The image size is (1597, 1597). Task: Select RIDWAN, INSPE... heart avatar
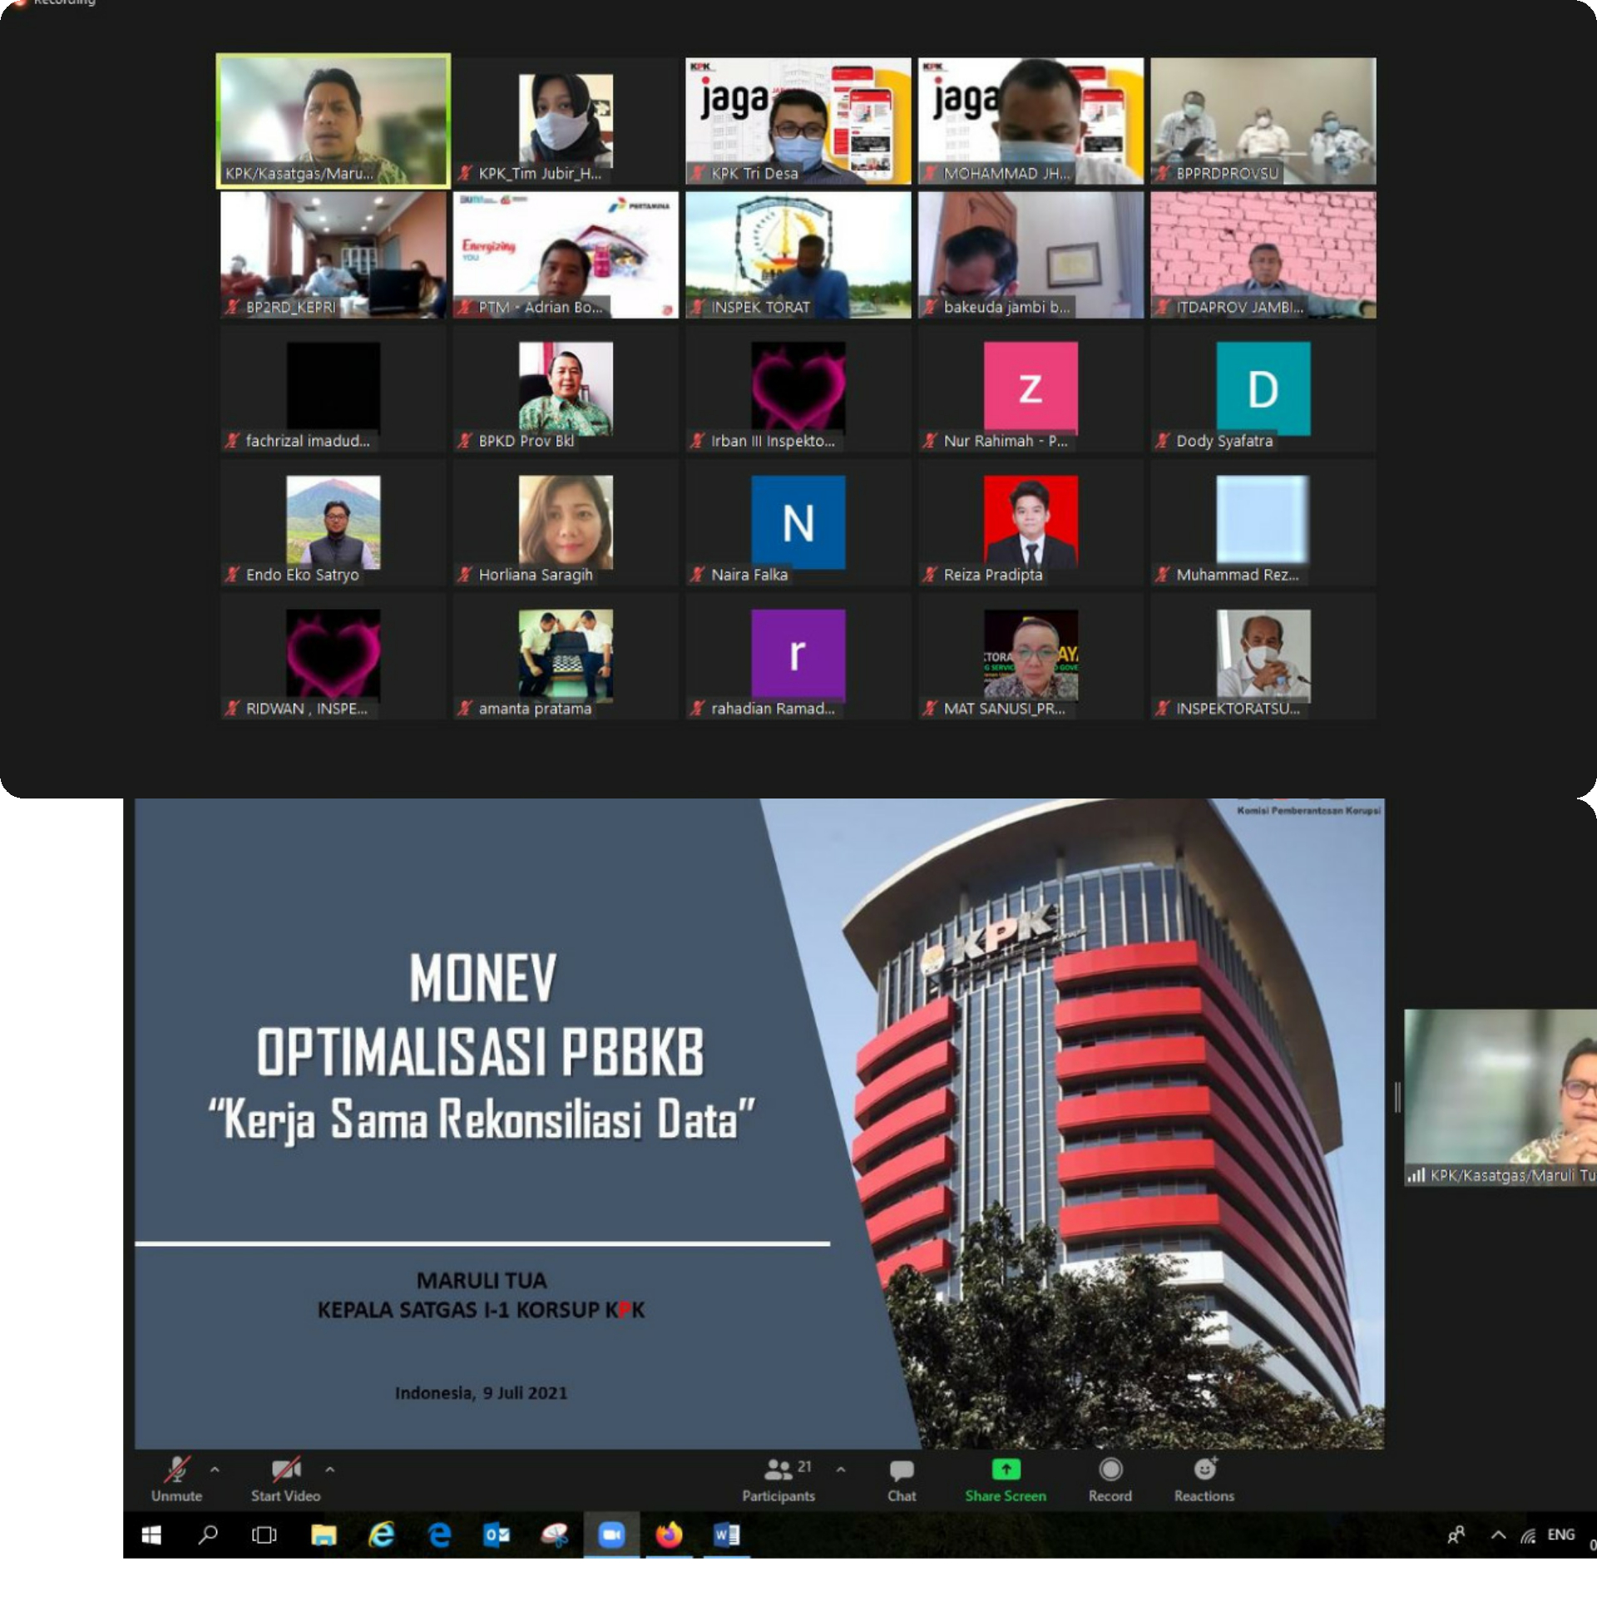pos(334,656)
